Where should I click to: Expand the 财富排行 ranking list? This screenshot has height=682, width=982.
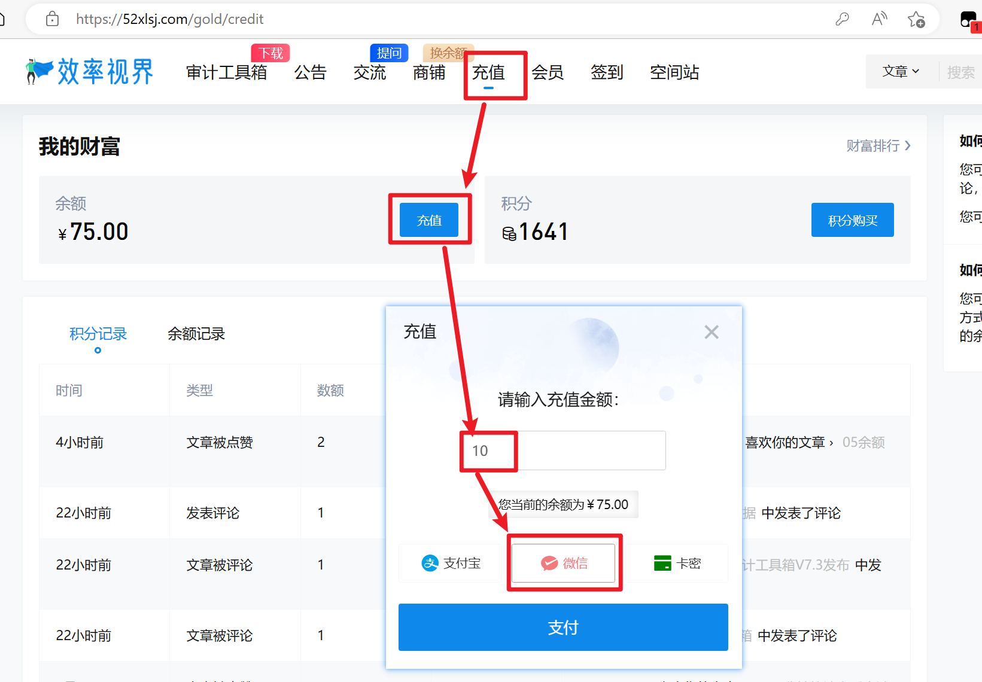coord(878,145)
